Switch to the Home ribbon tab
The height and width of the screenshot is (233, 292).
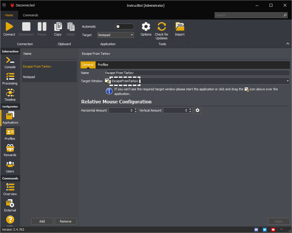(9, 15)
